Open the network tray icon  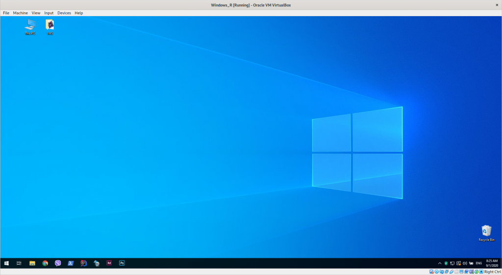[452, 263]
